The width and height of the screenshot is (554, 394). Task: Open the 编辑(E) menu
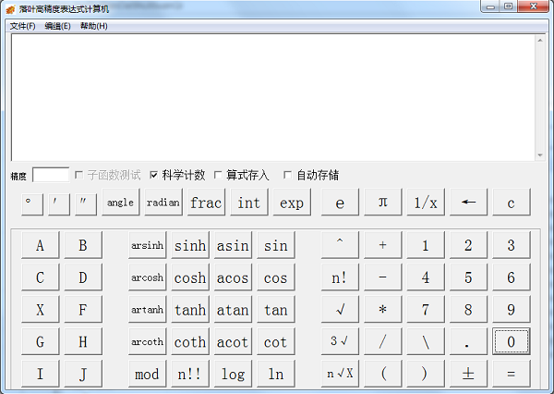coord(57,26)
